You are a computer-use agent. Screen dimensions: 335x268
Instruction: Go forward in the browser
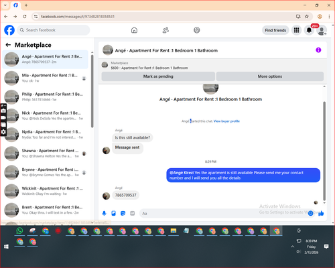(15, 17)
